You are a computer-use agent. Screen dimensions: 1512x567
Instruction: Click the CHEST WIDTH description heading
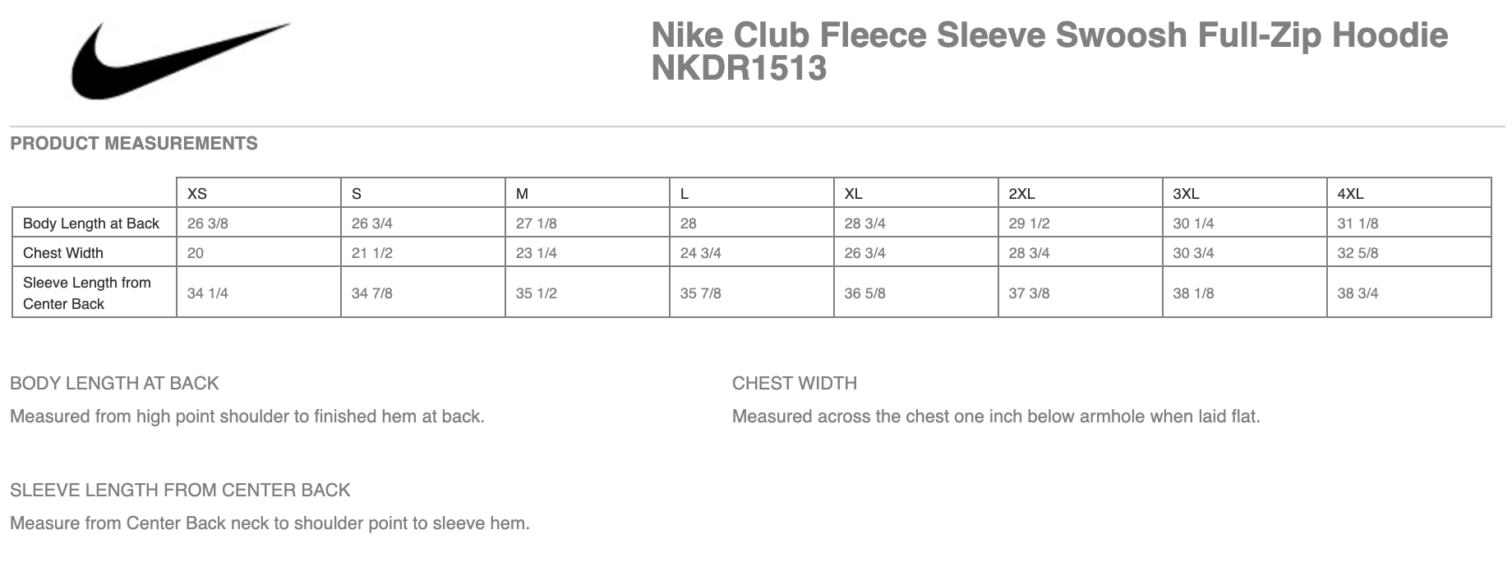[x=795, y=384]
